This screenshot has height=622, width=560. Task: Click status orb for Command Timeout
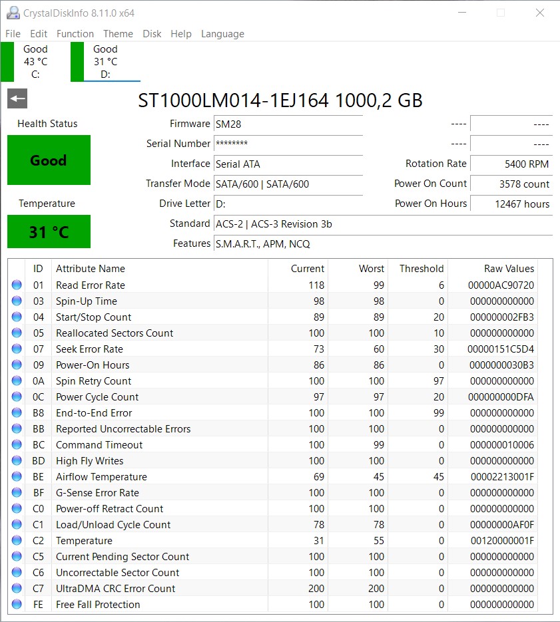(x=17, y=444)
